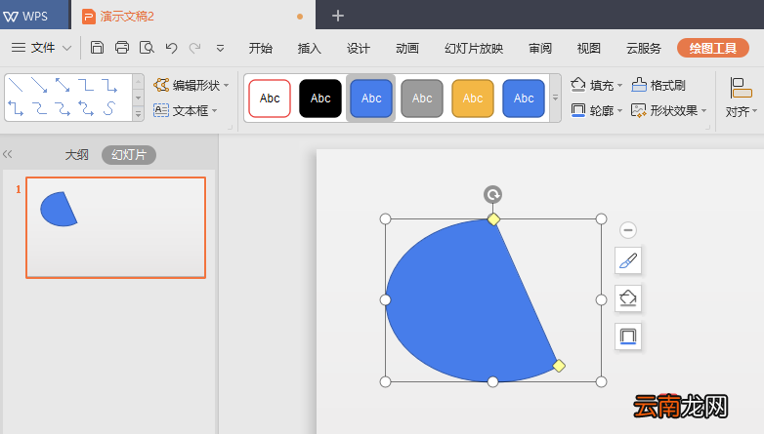Switch to the 幻灯片 panel view
The width and height of the screenshot is (764, 434).
pos(129,155)
